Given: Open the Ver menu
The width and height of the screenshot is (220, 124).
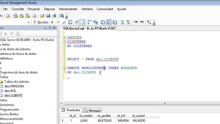Looking at the screenshot, I should pyautogui.click(x=5, y=9).
